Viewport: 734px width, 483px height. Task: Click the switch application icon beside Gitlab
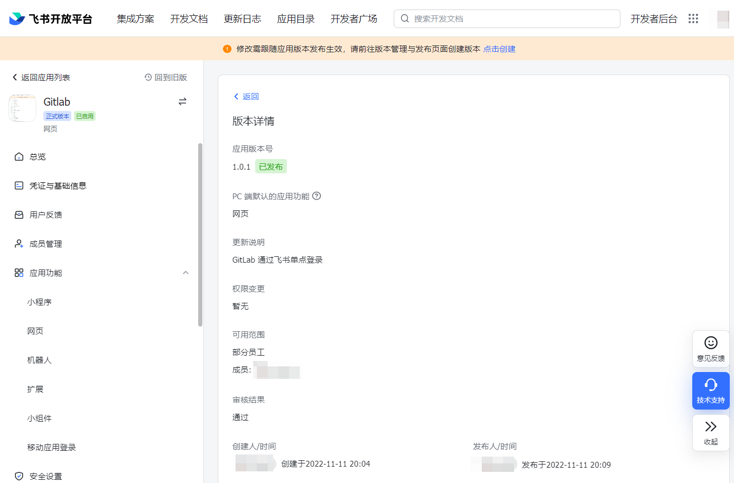pyautogui.click(x=182, y=101)
